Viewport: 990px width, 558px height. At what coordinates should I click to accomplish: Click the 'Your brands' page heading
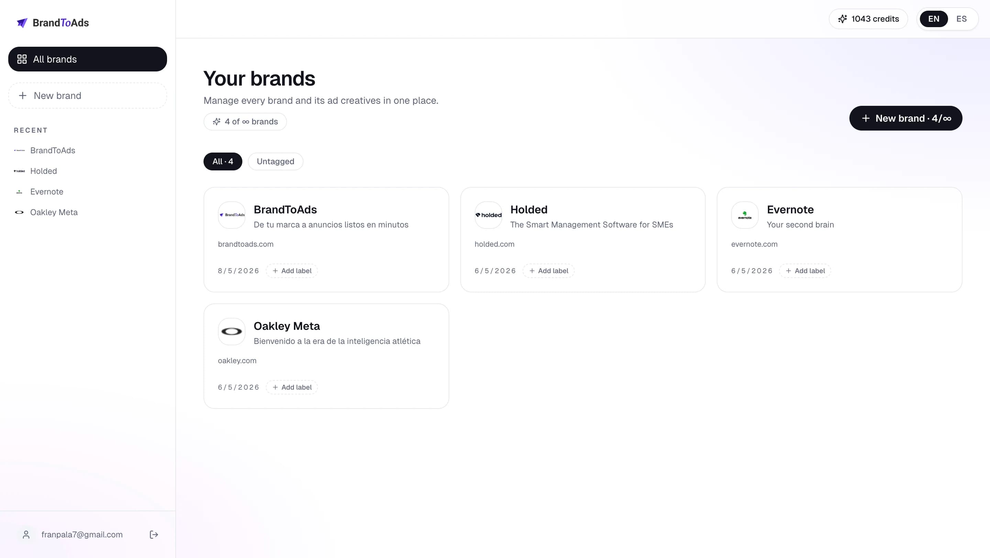click(x=260, y=79)
